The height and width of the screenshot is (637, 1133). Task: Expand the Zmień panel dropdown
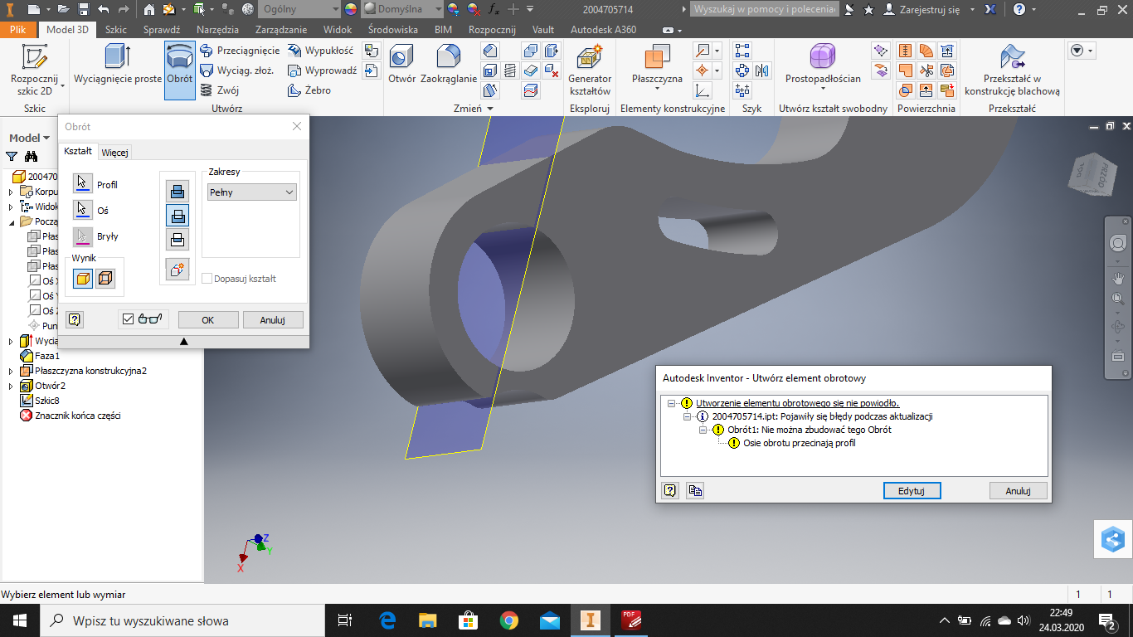[474, 109]
